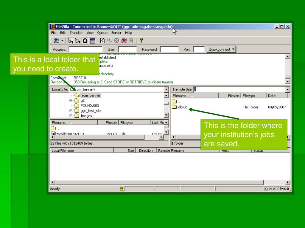Sort remote files by Filename column
Screen dimensions: 305x228
195,96
